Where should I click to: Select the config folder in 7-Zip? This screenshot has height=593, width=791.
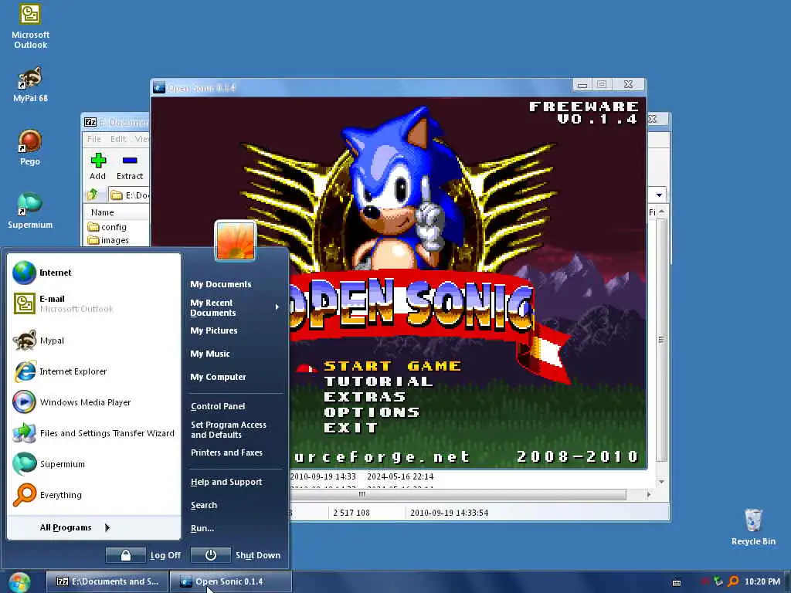(x=107, y=227)
